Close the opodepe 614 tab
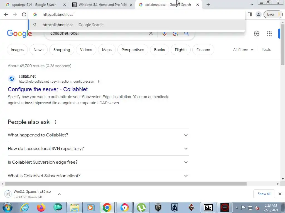285x213 pixels. 65,5
